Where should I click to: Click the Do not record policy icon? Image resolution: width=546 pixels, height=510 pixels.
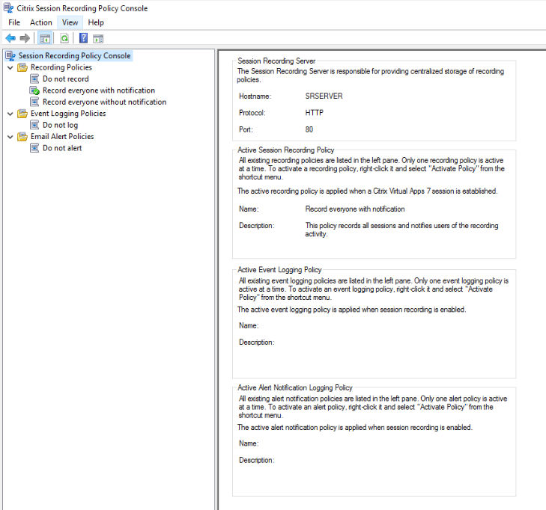tap(34, 79)
